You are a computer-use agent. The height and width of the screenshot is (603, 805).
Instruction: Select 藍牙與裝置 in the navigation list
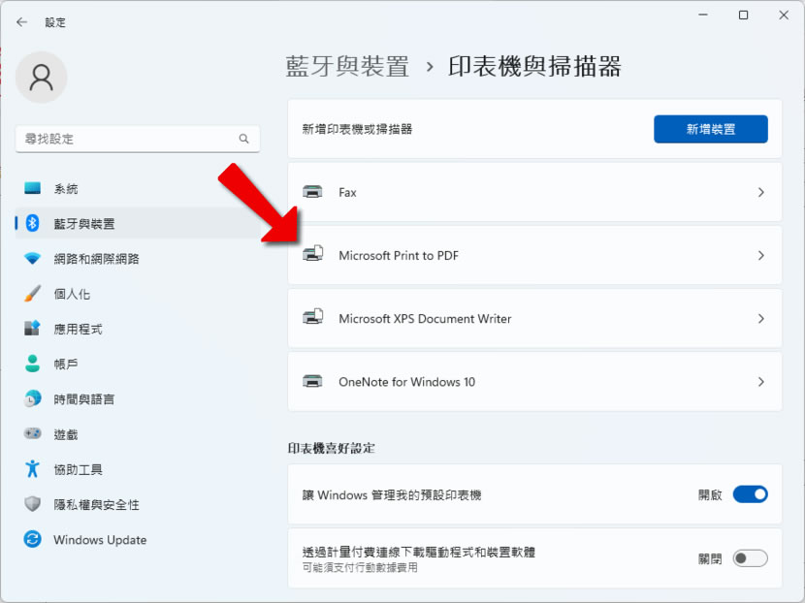click(32, 223)
